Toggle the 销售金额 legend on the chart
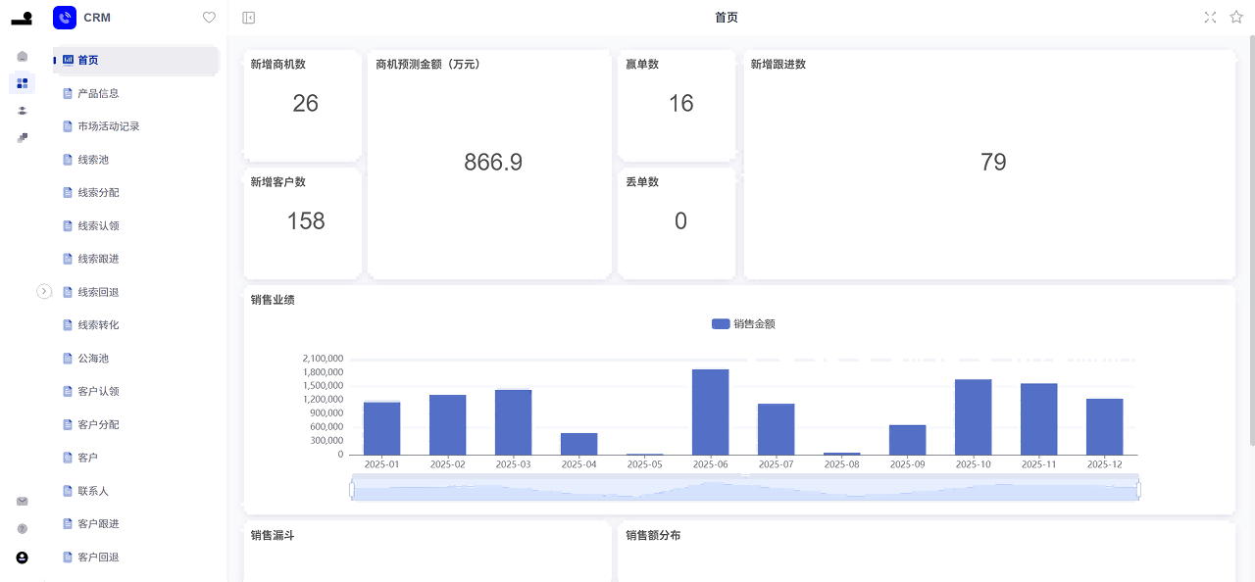The image size is (1255, 582). point(742,323)
